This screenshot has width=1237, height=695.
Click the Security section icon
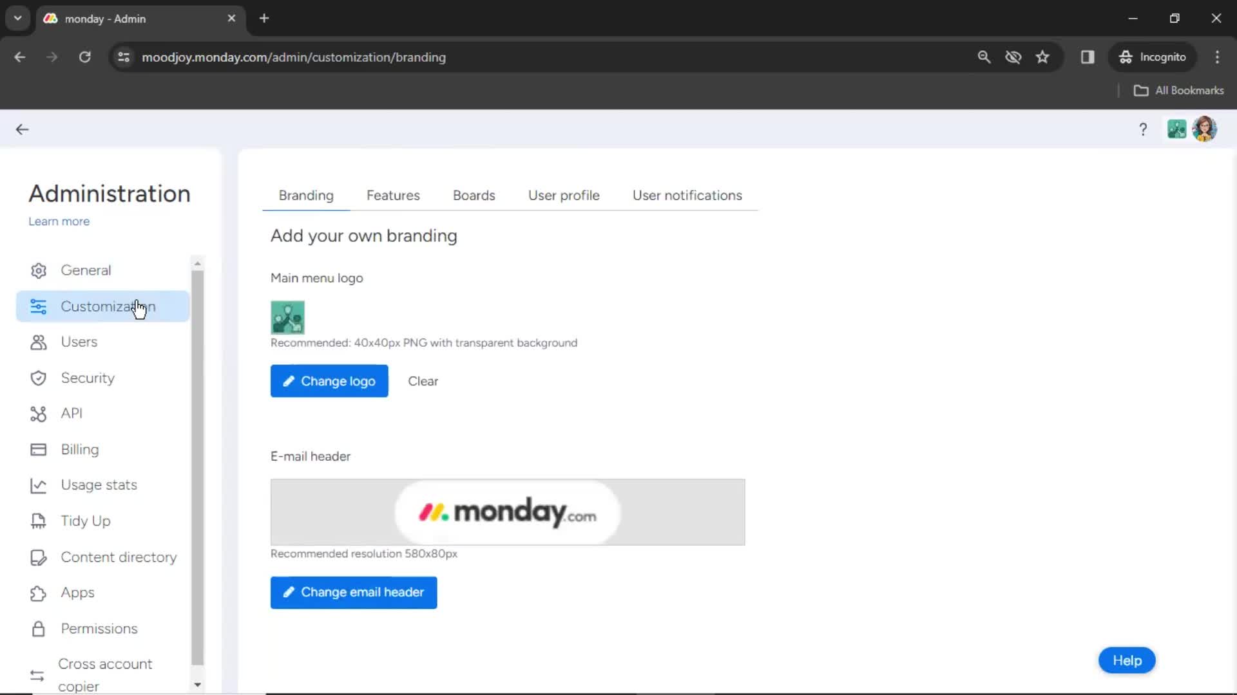click(37, 376)
